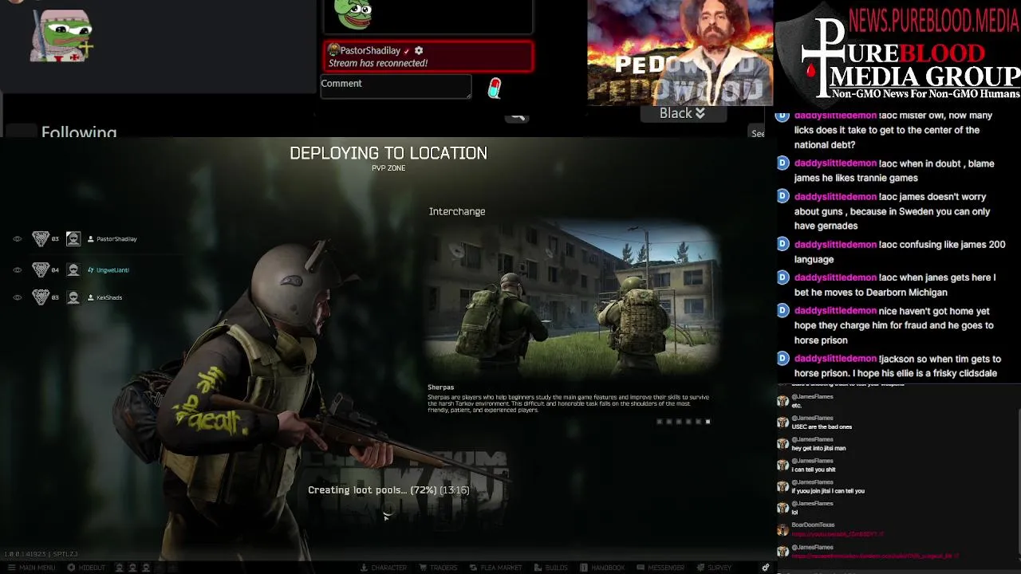Open the Handbook tab
Screen dimensions: 1021x574
click(x=602, y=568)
